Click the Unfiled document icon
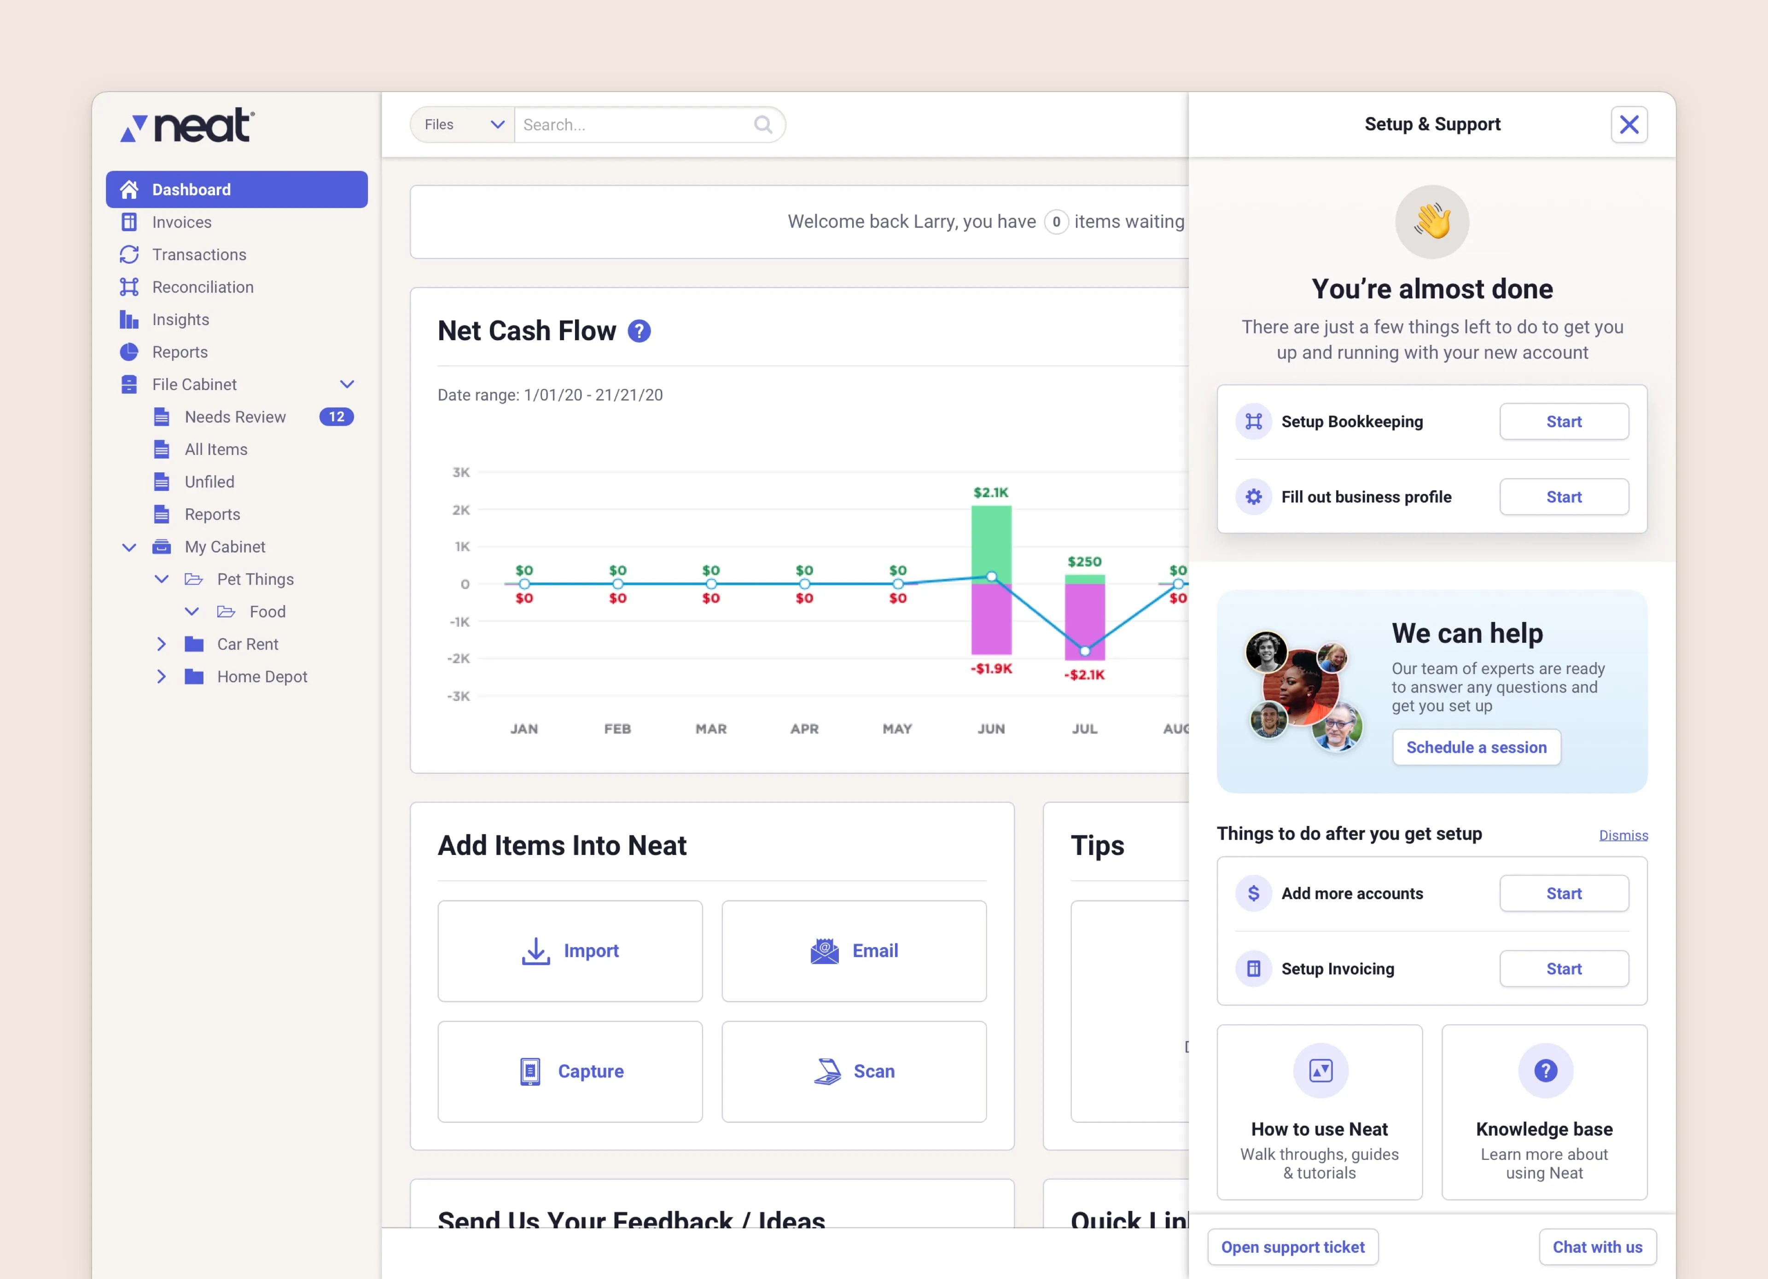 coord(161,482)
